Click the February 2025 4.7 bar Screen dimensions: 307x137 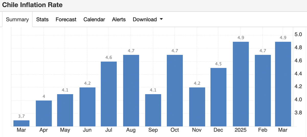pyautogui.click(x=263, y=91)
